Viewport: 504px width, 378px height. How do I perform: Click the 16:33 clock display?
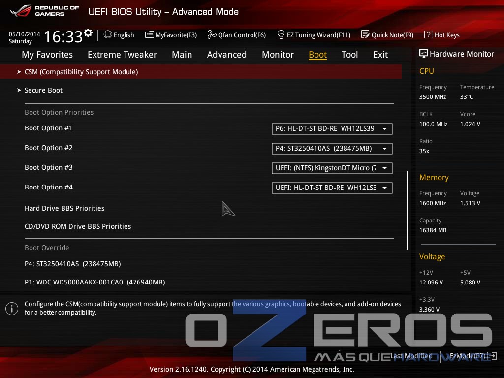[x=63, y=36]
